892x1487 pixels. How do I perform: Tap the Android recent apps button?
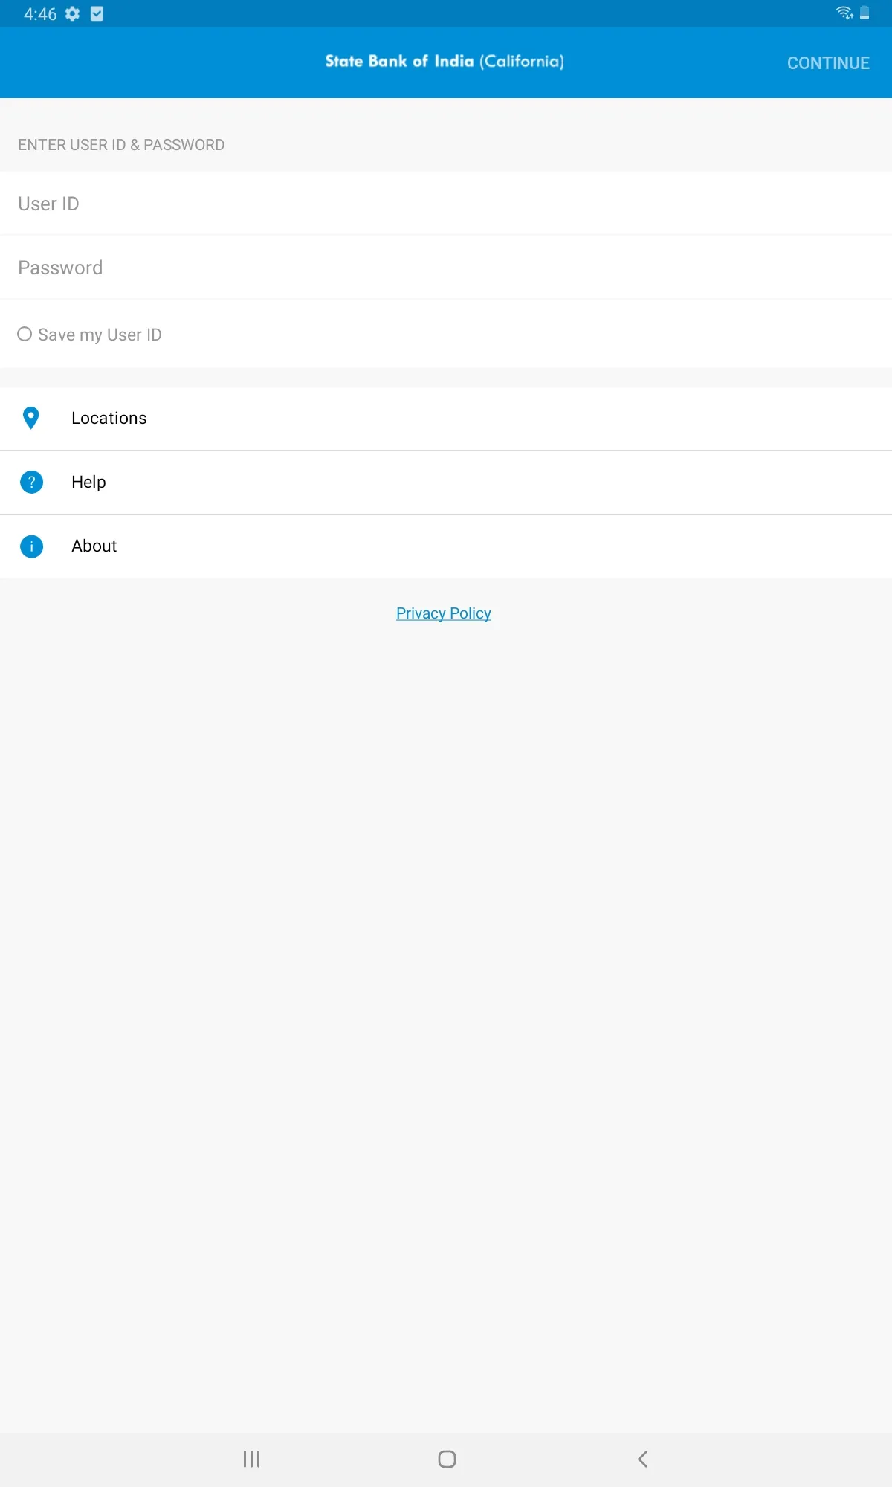(251, 1459)
